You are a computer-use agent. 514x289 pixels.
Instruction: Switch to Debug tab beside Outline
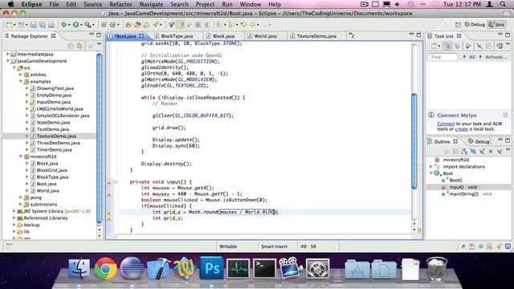tap(479, 141)
